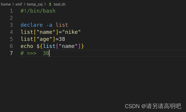This screenshot has height=112, width=186.
Task: Select line number 1 in gutter
Action: pyautogui.click(x=11, y=11)
